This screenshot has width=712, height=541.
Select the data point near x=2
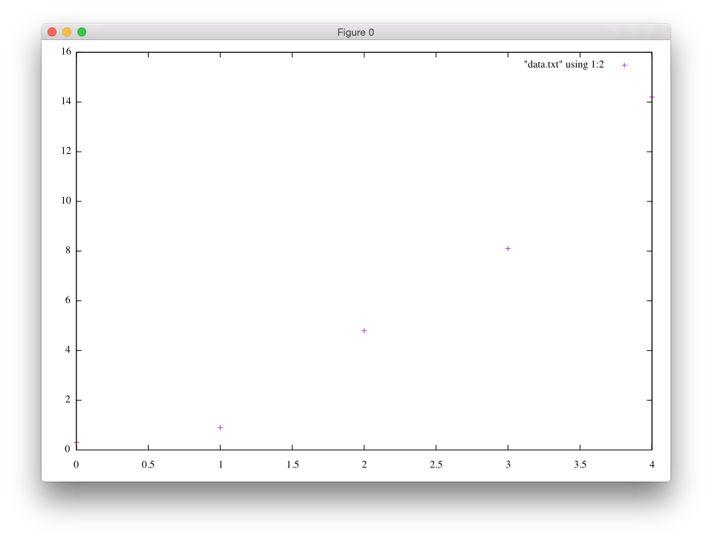tap(363, 330)
